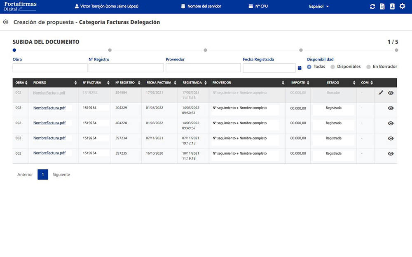412x257 pixels.
Task: Click Siguiente to go to next page
Action: pyautogui.click(x=61, y=174)
